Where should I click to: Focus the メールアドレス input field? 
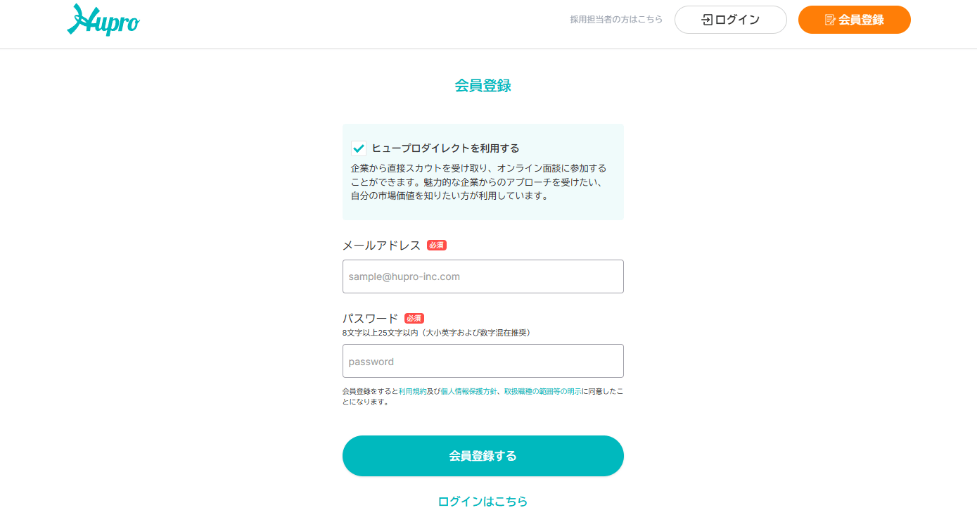(x=483, y=276)
